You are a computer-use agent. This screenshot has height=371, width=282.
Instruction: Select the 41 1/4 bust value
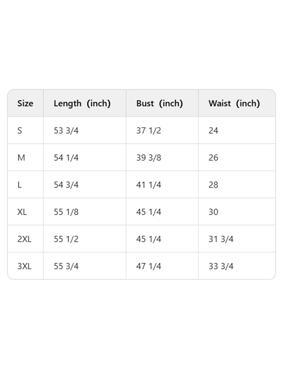point(149,185)
